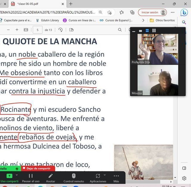Click the PDF rotate icon
The image size is (191, 187).
tap(61, 30)
